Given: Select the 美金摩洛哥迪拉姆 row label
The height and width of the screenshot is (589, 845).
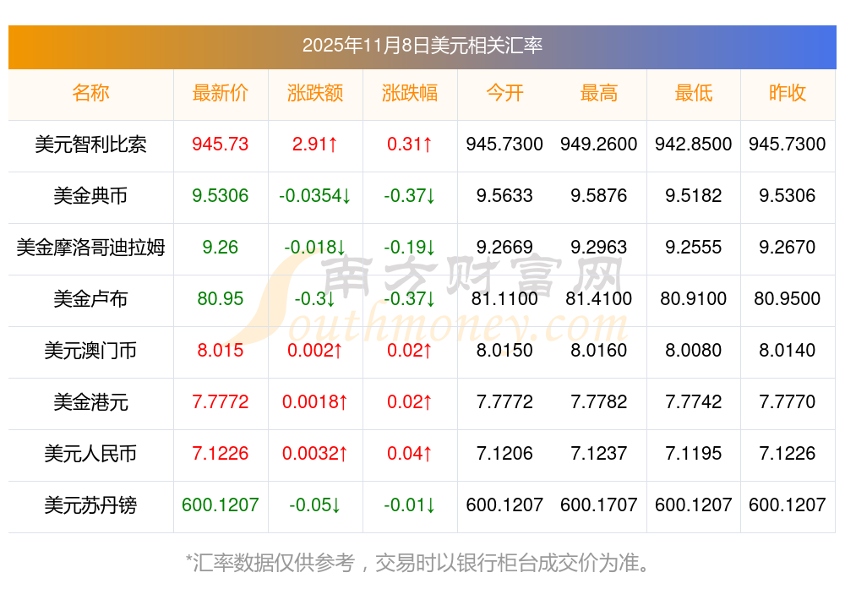Looking at the screenshot, I should click(90, 248).
